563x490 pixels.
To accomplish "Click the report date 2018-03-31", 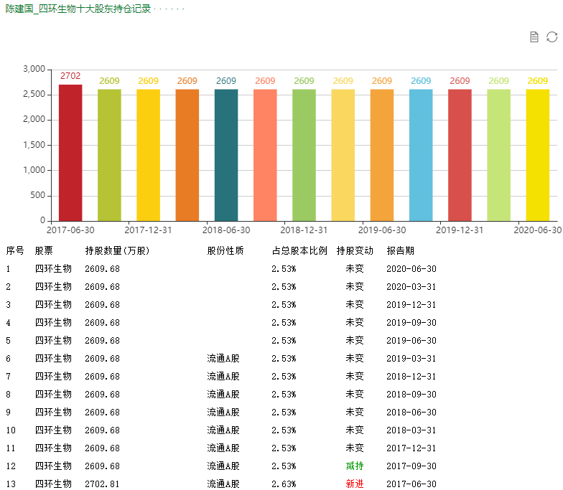I will (x=411, y=430).
